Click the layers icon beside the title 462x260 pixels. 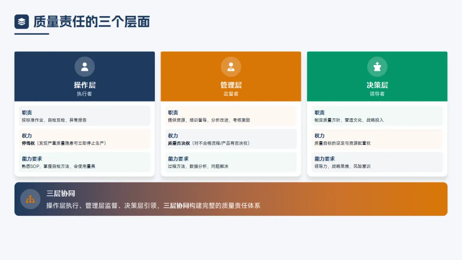coord(21,22)
